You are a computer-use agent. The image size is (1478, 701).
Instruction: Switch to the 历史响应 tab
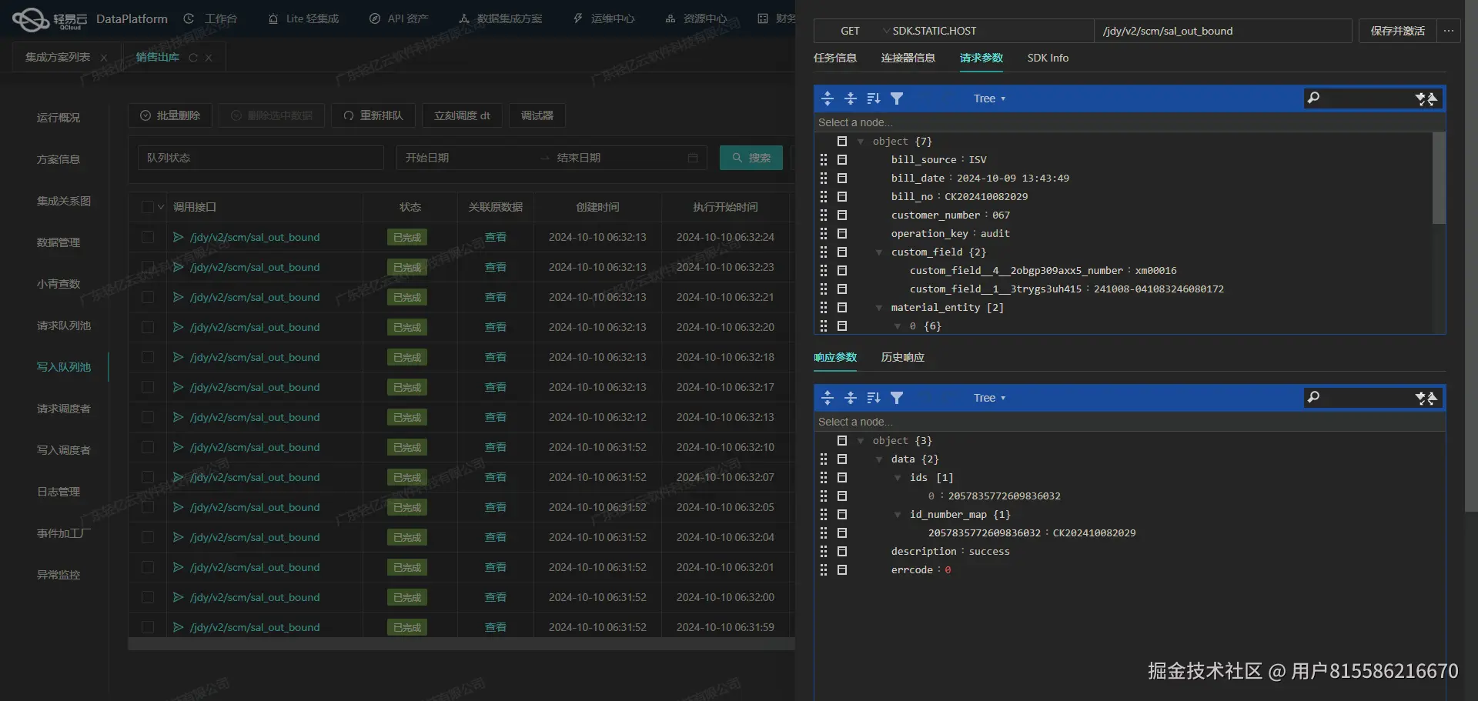pos(903,357)
